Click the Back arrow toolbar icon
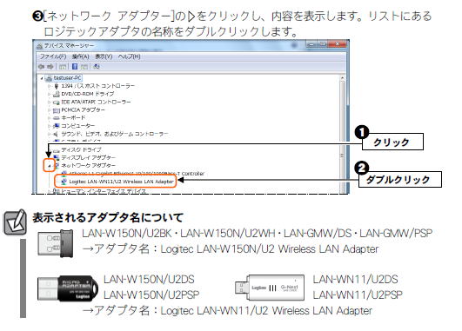The height and width of the screenshot is (331, 462). (41, 67)
